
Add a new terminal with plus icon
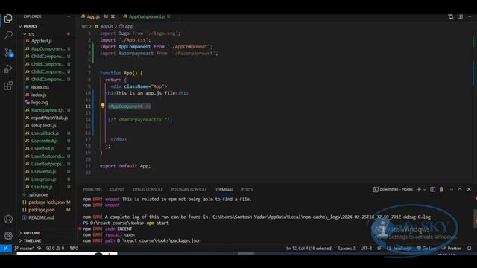click(419, 189)
